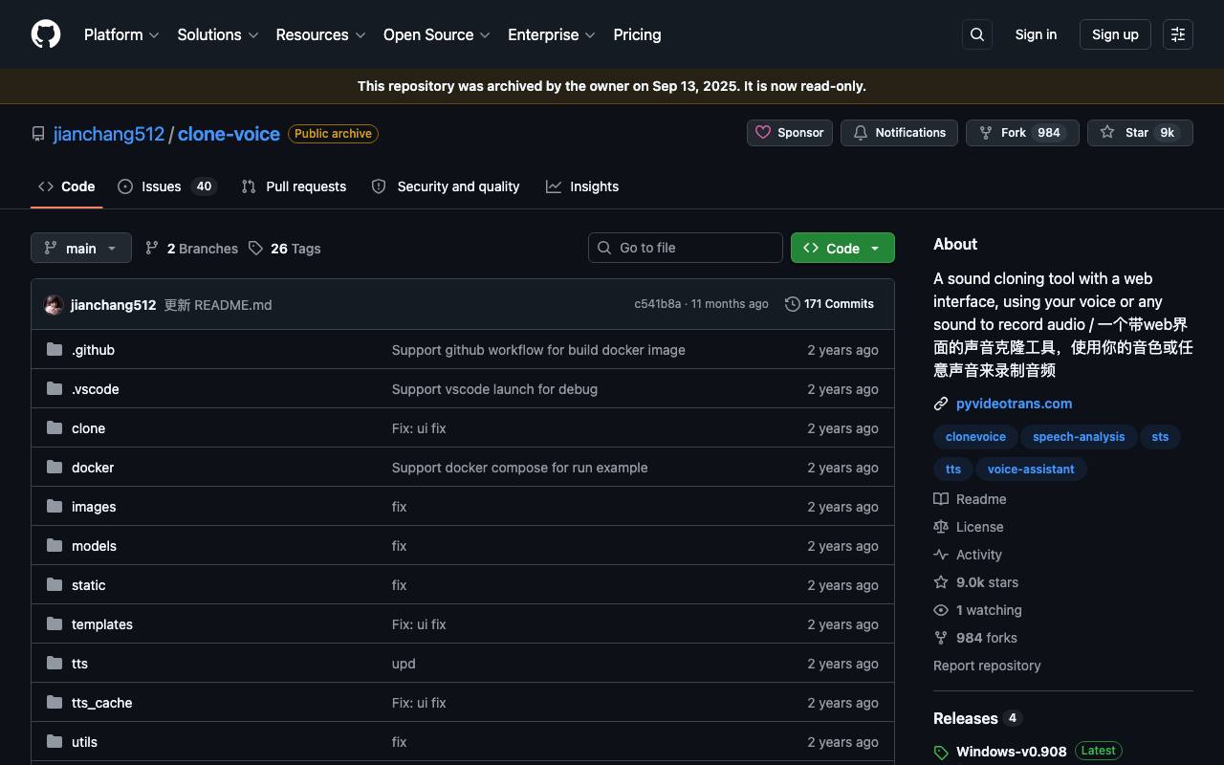Open the static folder
This screenshot has width=1224, height=765.
click(89, 585)
